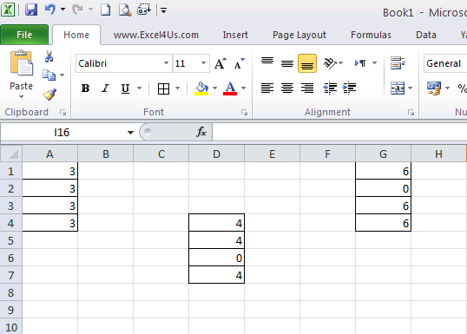Screen dimensions: 467x334
Task: Toggle Align Text Right
Action: [307, 88]
